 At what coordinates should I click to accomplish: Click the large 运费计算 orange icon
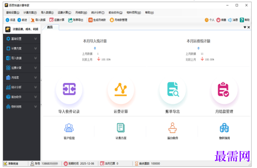pos(121,89)
